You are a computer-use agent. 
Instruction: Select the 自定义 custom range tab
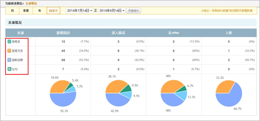pyautogui.click(x=53, y=11)
